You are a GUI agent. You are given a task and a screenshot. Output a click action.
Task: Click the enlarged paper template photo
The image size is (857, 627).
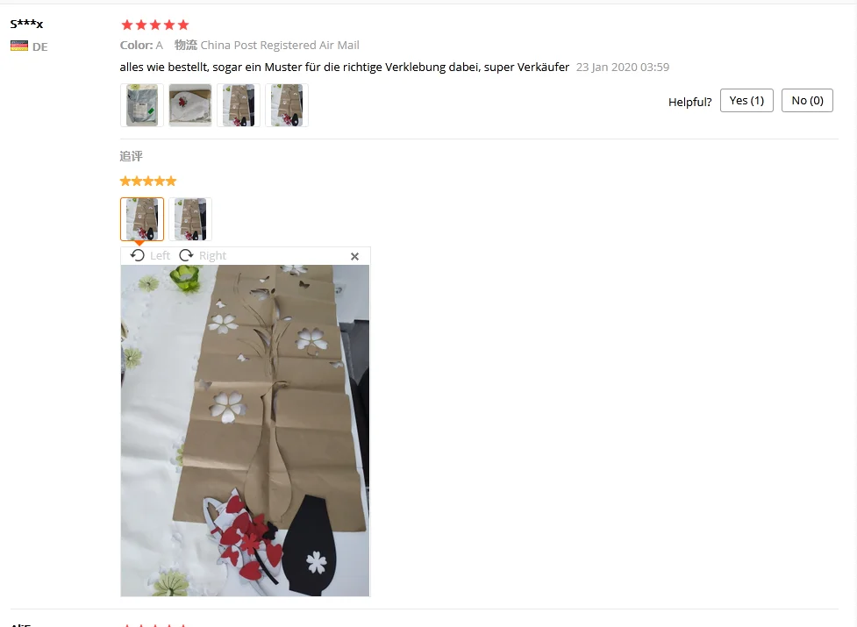(x=245, y=431)
